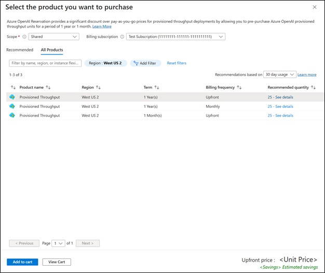The width and height of the screenshot is (325, 273).
Task: Switch to the Recommended tab
Action: (20, 50)
